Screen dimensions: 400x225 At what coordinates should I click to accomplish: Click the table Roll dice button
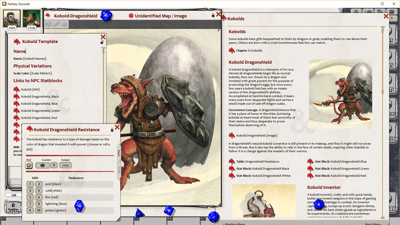point(29,165)
